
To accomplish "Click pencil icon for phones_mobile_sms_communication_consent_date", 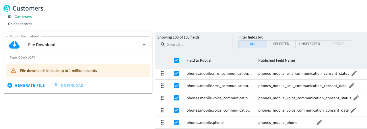I will [352, 86].
